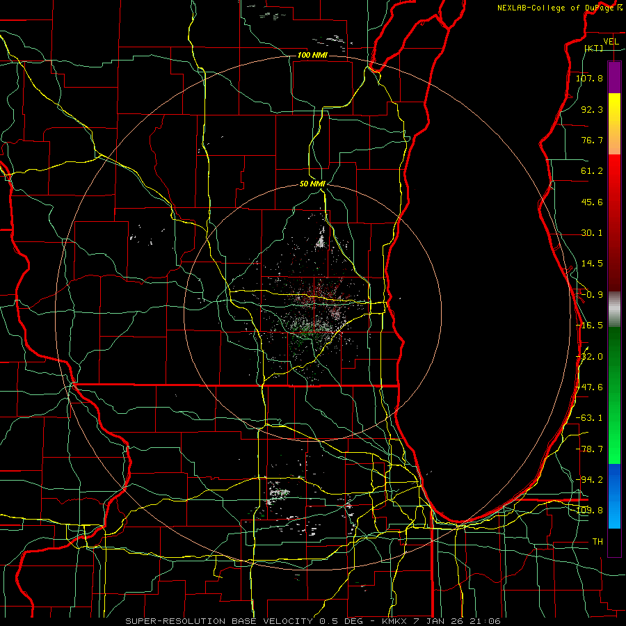This screenshot has width=626, height=626.
Task: Select the -78.7 legend value
Action: (x=589, y=449)
